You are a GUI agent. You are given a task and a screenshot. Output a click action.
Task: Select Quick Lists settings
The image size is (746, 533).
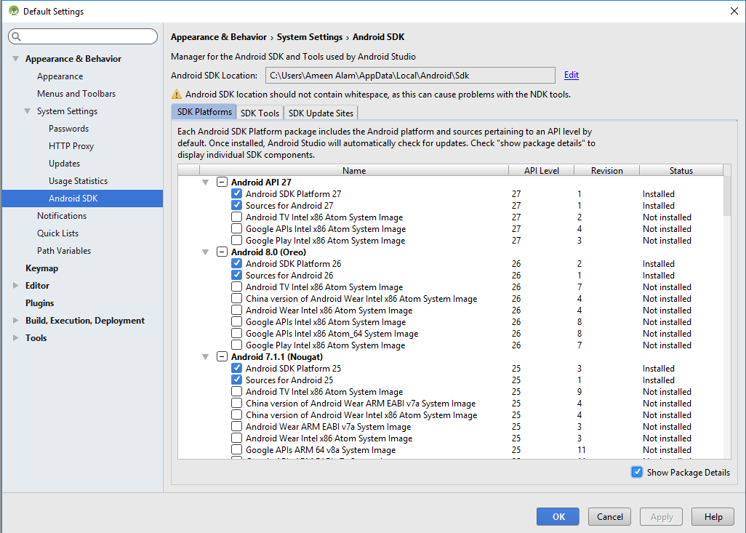(x=57, y=233)
